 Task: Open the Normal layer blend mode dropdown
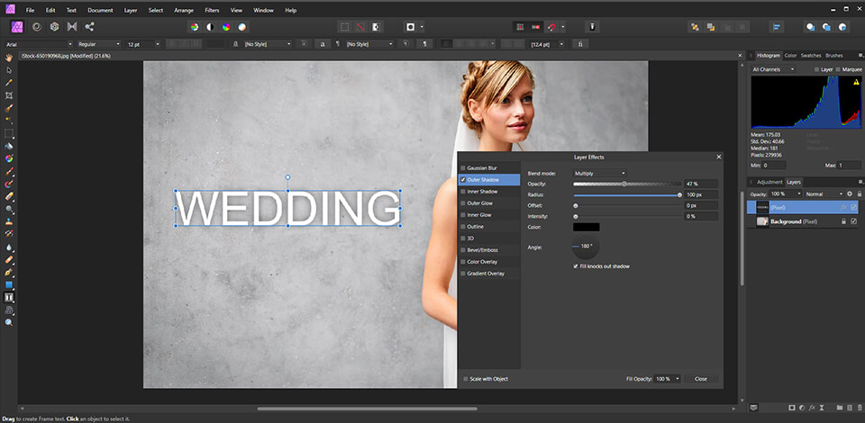(x=824, y=194)
